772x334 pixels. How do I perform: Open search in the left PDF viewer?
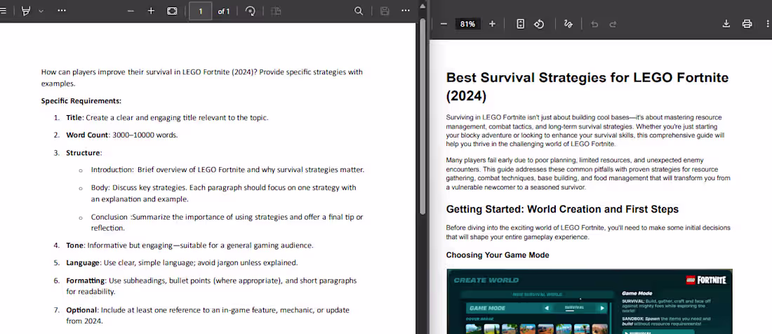[x=359, y=11]
